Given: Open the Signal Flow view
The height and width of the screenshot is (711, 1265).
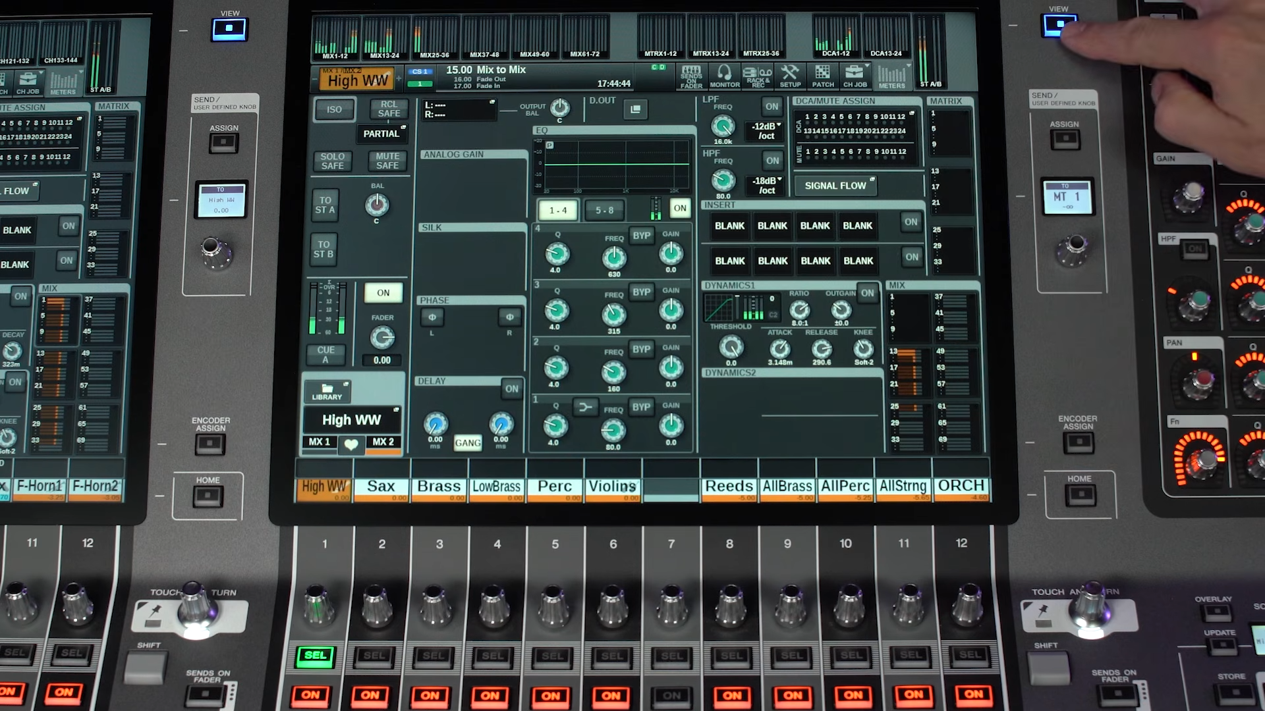Looking at the screenshot, I should 835,186.
